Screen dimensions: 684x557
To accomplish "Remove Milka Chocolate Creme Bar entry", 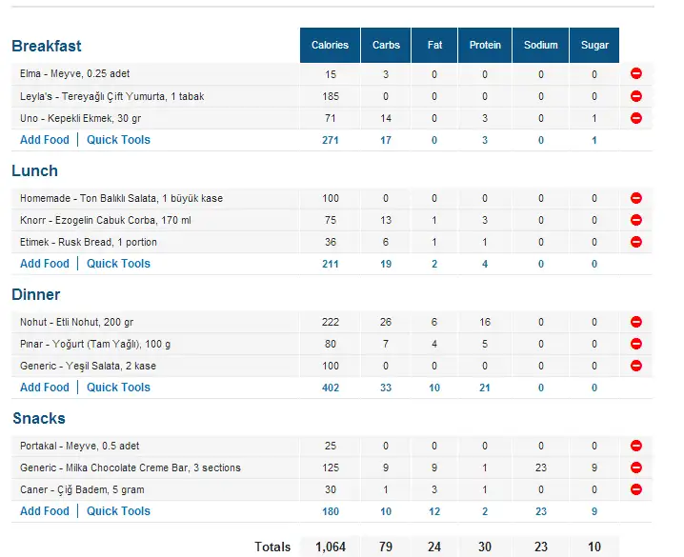I will 636,467.
